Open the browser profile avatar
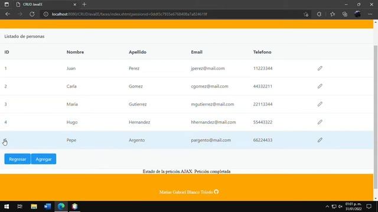The height and width of the screenshot is (212, 378). tap(357, 14)
